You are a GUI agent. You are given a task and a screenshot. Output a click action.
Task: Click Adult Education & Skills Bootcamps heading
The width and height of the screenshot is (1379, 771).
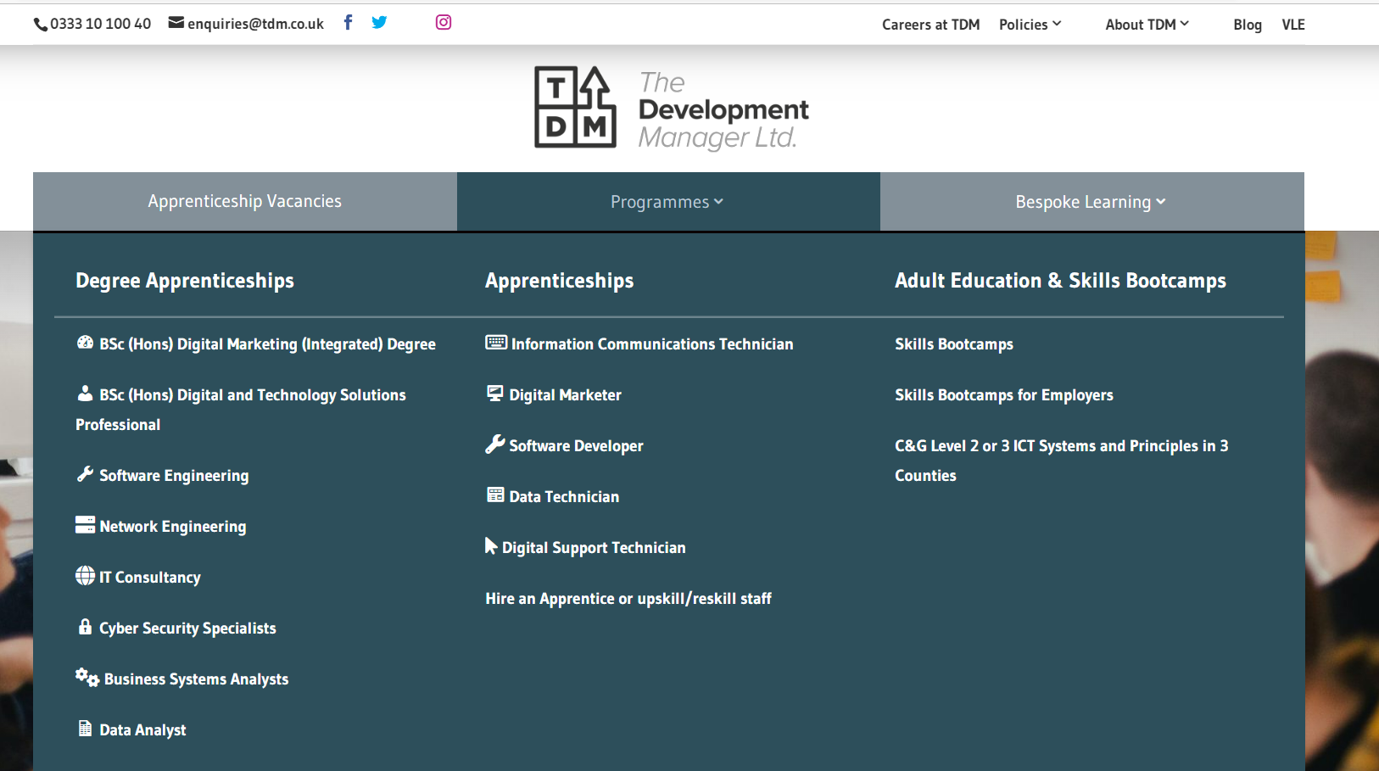1060,281
